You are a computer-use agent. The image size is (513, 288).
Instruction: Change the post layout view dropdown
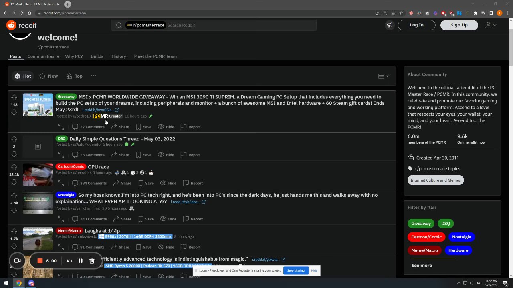tap(384, 76)
